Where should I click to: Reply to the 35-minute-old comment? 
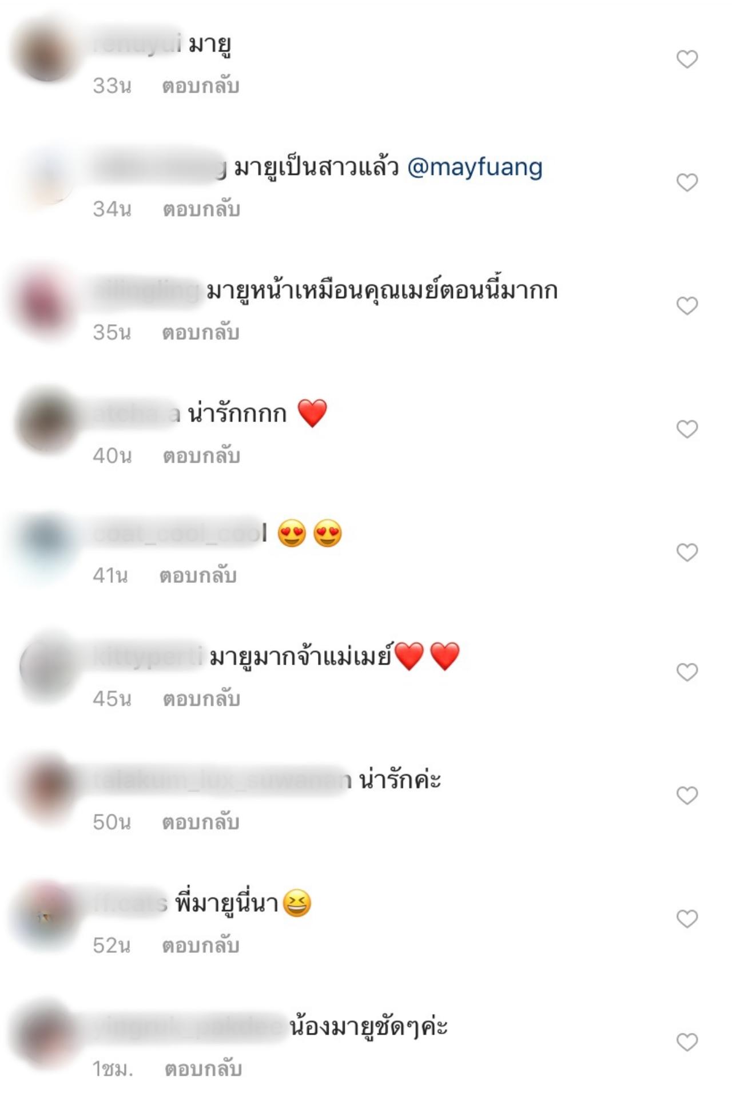tap(201, 332)
